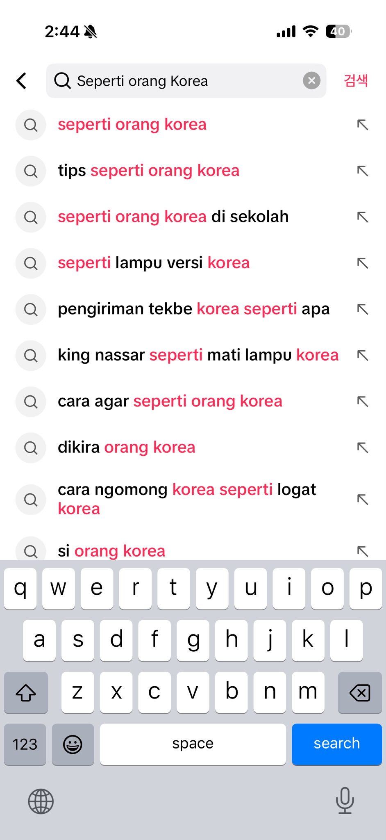Tap the red 검색 search button
The height and width of the screenshot is (840, 386).
click(356, 81)
